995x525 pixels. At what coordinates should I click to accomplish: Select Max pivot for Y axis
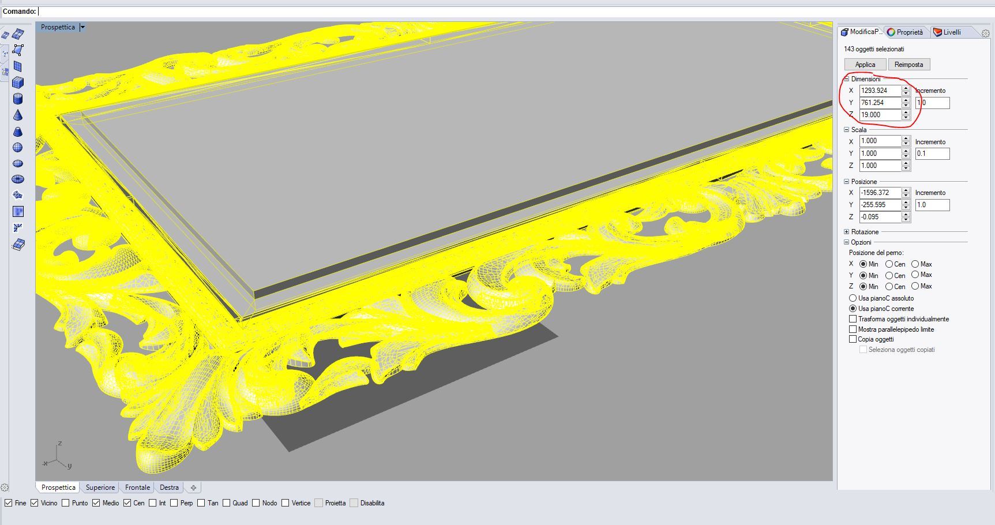click(915, 275)
